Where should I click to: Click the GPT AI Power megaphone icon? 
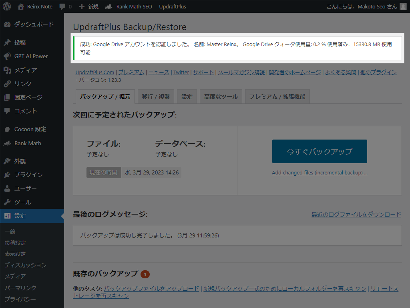click(x=7, y=56)
